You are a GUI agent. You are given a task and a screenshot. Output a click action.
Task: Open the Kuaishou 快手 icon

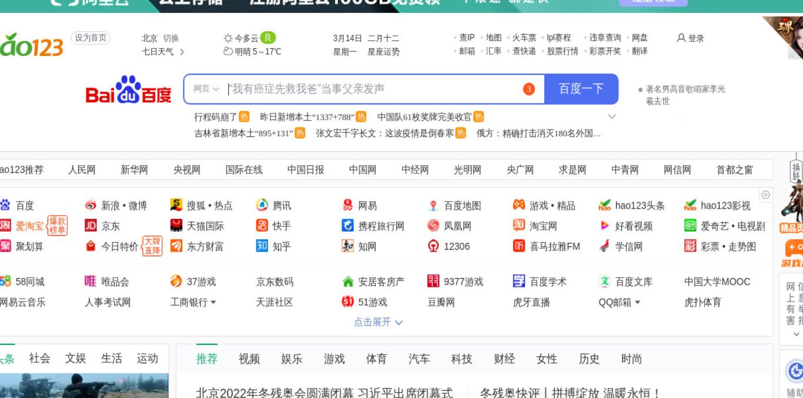coord(262,226)
